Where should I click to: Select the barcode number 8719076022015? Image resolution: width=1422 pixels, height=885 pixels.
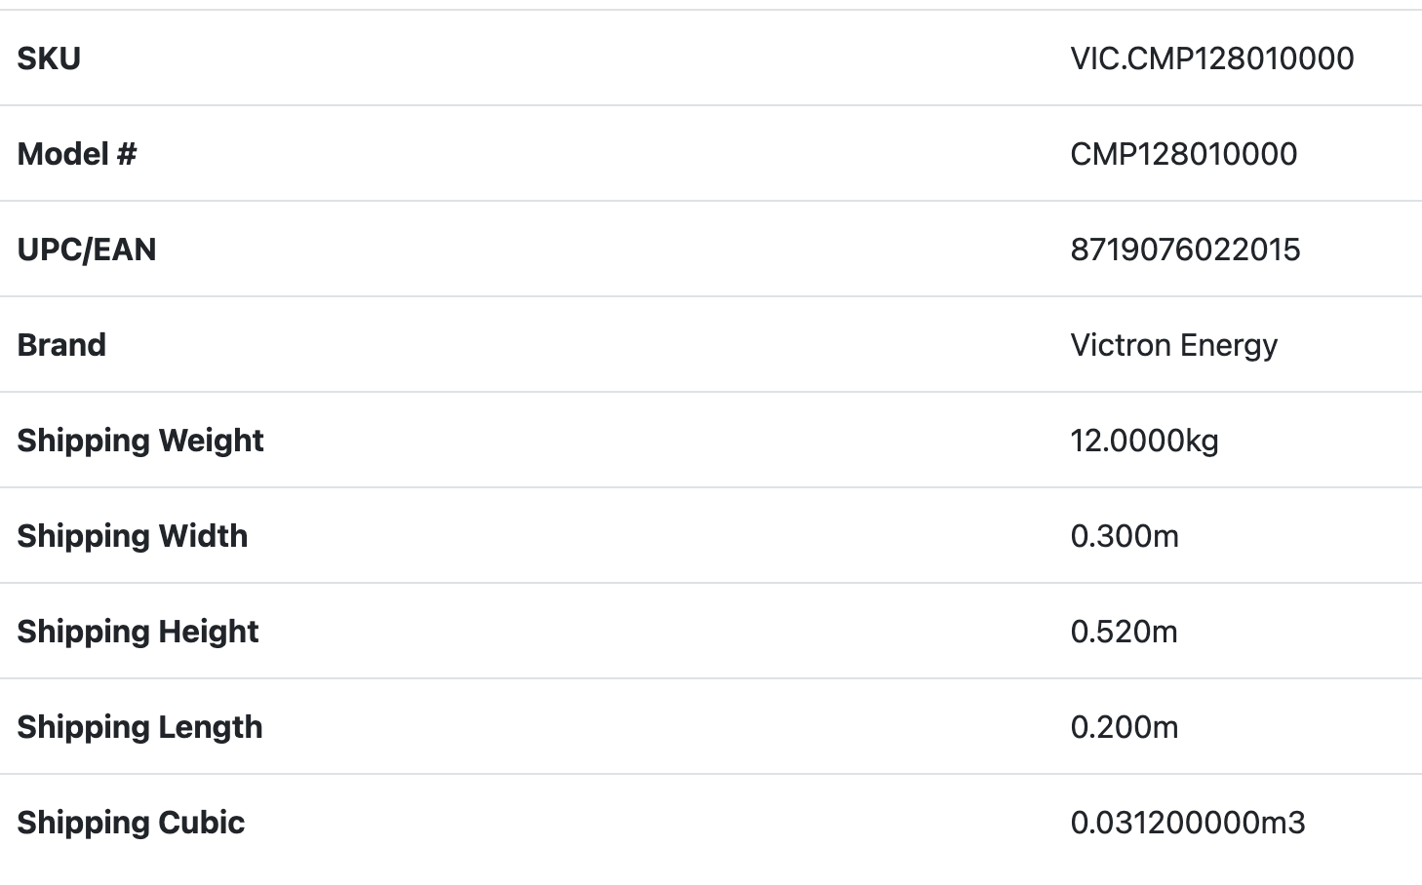1185,250
